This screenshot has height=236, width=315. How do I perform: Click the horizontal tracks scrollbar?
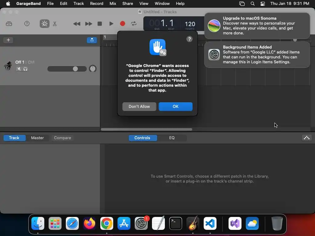point(146,129)
